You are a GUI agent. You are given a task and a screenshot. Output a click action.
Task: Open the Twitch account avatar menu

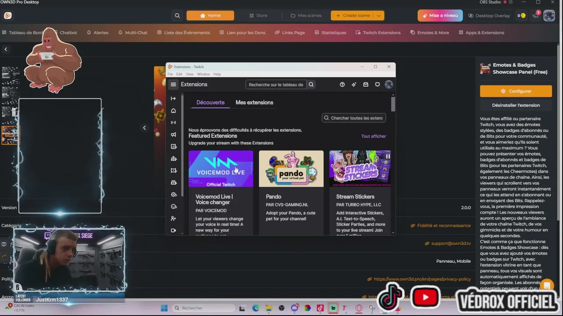[x=389, y=85]
